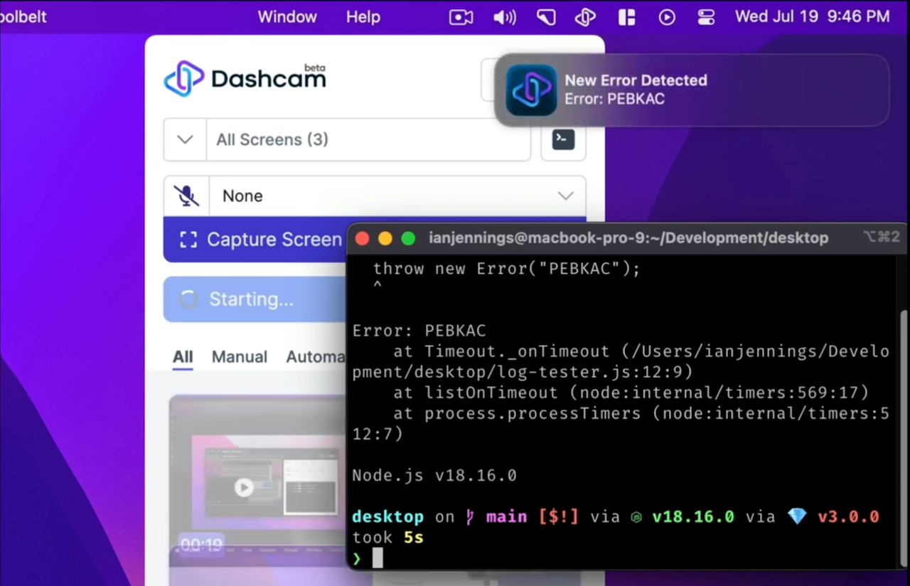Image resolution: width=910 pixels, height=586 pixels.
Task: Click the green Node hexagon icon in prompt
Action: [636, 518]
